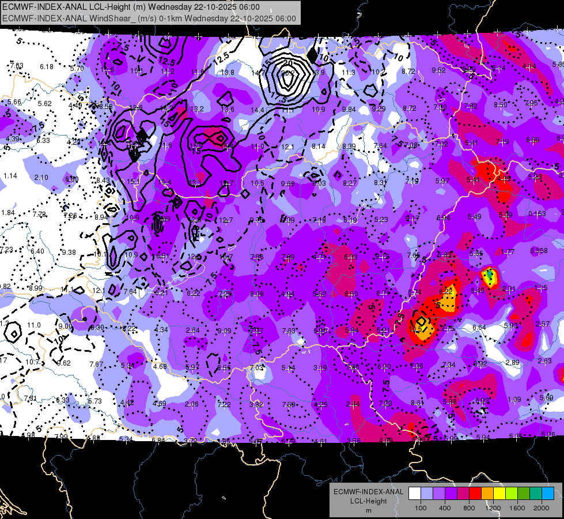Click map value "13.8"
Viewport: 564px width, 519px height.
(228, 73)
